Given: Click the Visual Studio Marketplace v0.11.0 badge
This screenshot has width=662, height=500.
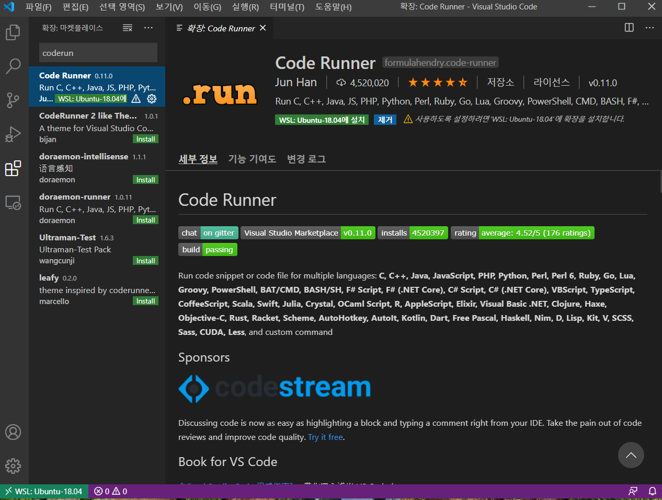Looking at the screenshot, I should point(307,233).
